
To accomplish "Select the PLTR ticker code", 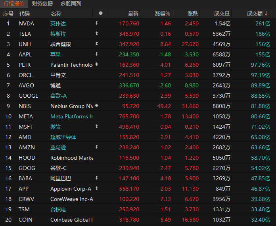I will click(x=25, y=65).
